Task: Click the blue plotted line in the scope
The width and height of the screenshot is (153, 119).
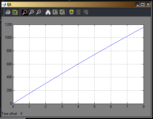Action: tap(78, 64)
